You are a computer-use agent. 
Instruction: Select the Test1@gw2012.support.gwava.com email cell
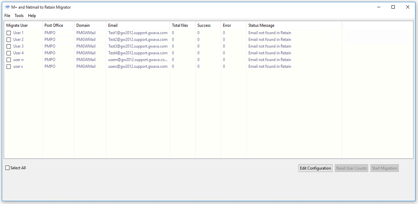(138, 33)
